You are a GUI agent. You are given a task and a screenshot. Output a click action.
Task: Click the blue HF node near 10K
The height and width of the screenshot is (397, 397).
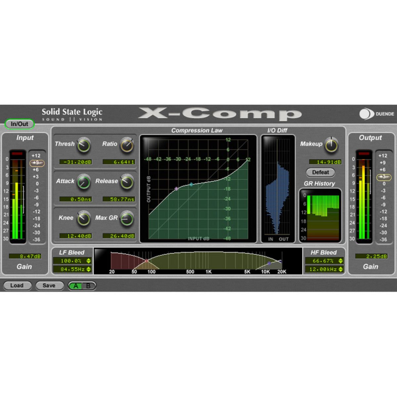(x=269, y=263)
